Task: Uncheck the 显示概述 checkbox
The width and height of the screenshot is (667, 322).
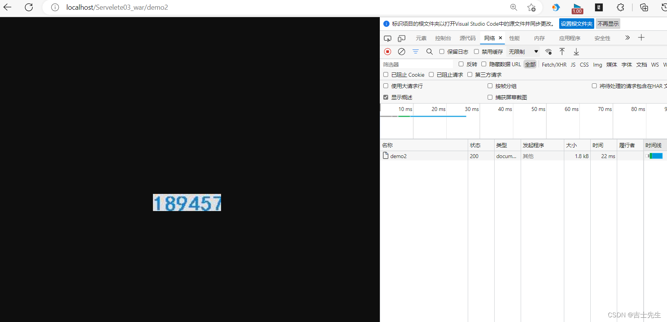Action: (x=386, y=97)
